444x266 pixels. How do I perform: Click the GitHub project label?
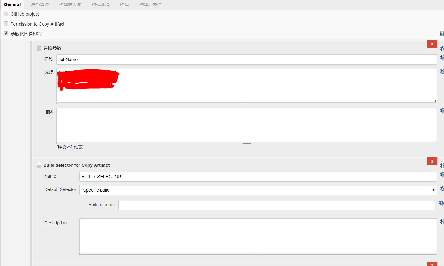pos(25,14)
